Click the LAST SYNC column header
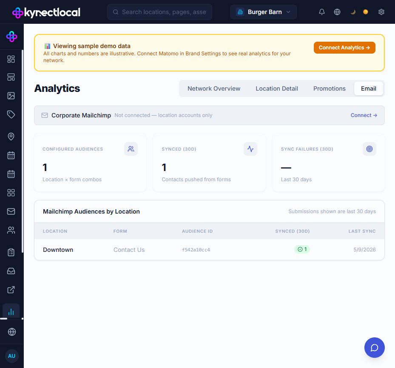 pyautogui.click(x=362, y=231)
